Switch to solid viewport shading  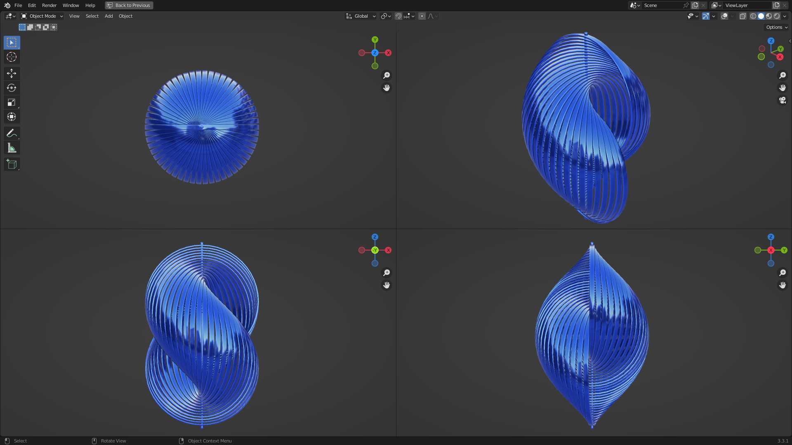click(x=761, y=16)
